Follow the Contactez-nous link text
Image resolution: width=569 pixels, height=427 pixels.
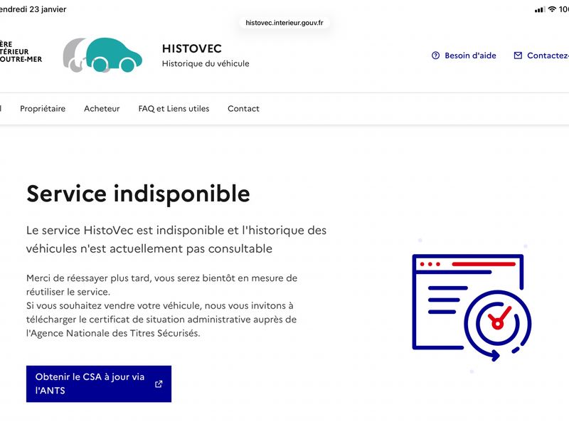pyautogui.click(x=547, y=56)
